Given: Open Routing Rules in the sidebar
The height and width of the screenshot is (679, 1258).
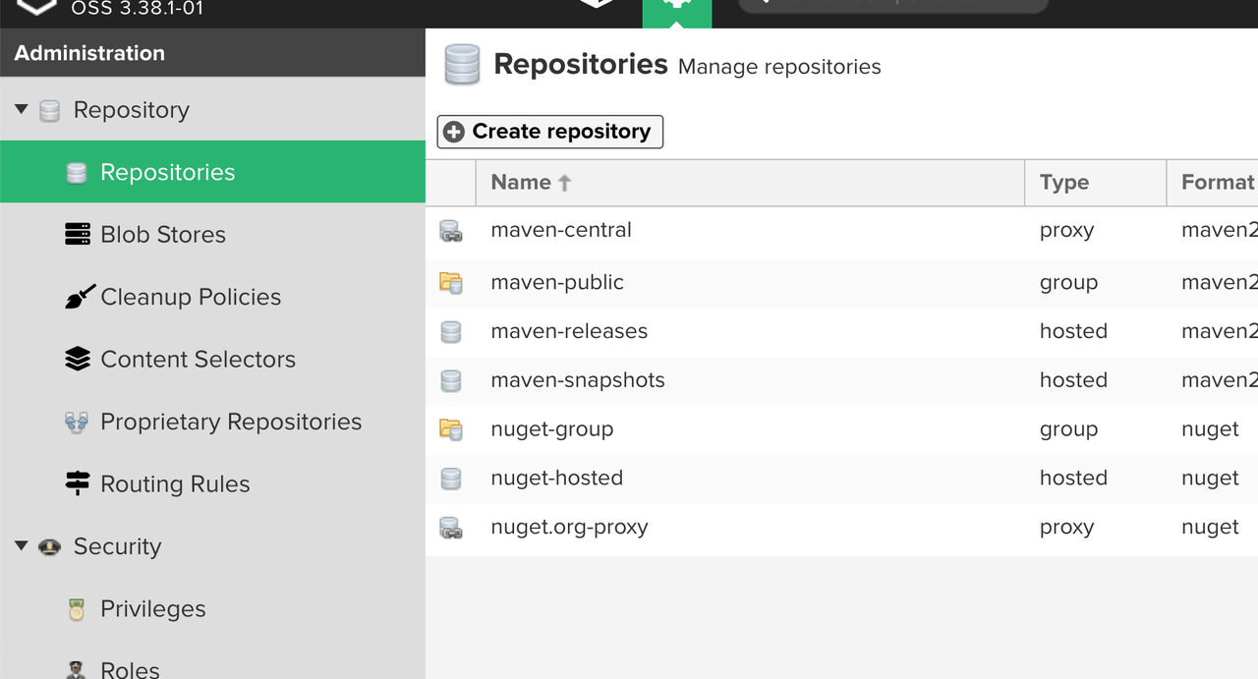Looking at the screenshot, I should coord(212,483).
